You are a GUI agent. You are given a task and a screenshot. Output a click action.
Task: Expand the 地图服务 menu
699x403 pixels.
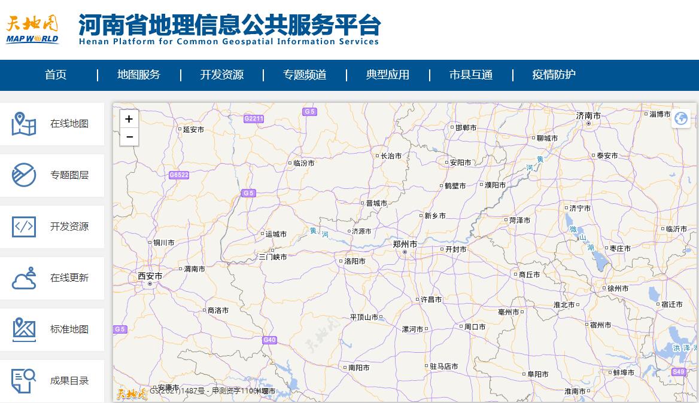click(x=139, y=75)
